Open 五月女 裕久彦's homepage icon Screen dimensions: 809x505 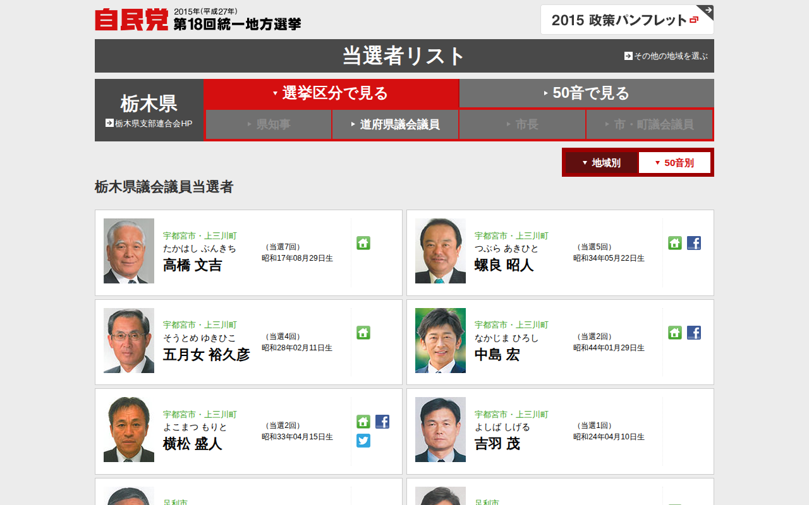click(363, 333)
